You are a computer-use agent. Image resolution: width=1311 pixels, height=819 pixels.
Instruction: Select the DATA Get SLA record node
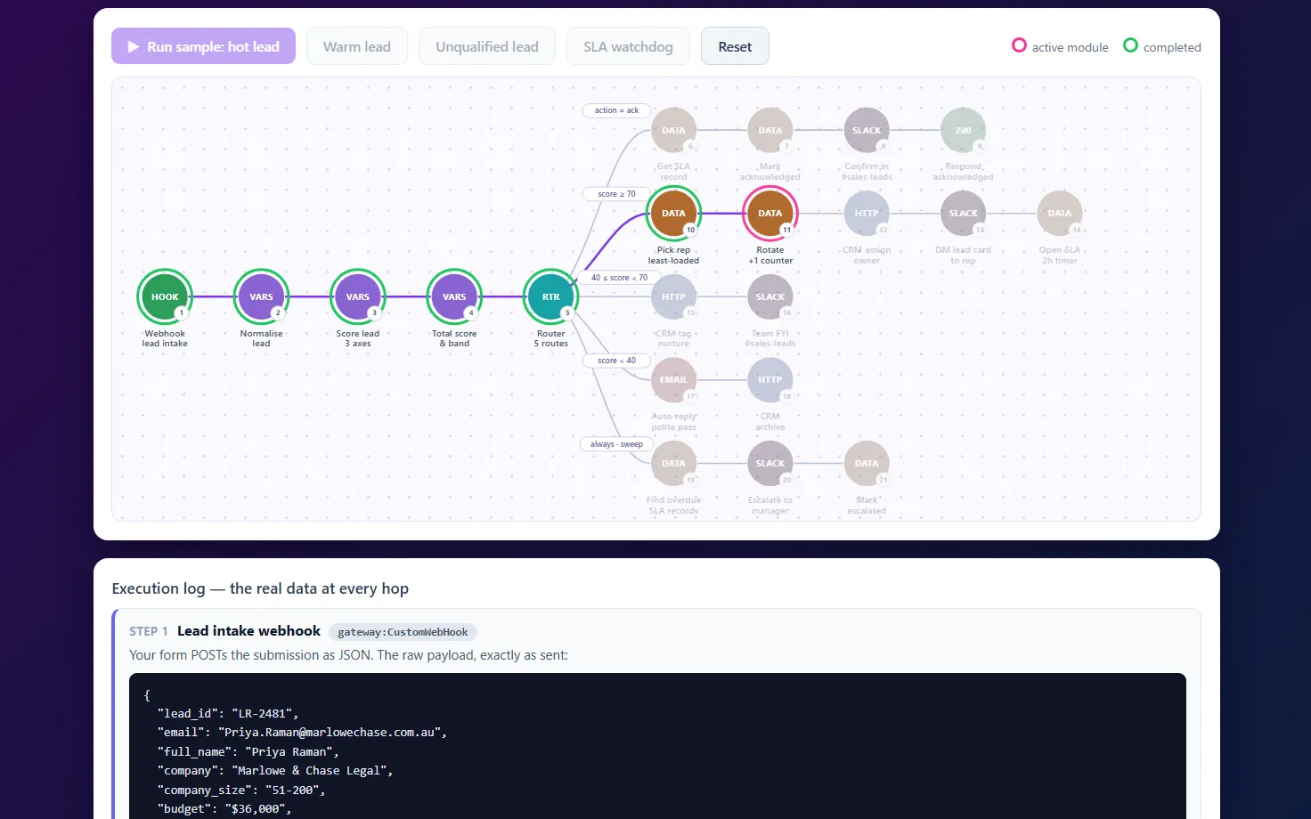[673, 131]
